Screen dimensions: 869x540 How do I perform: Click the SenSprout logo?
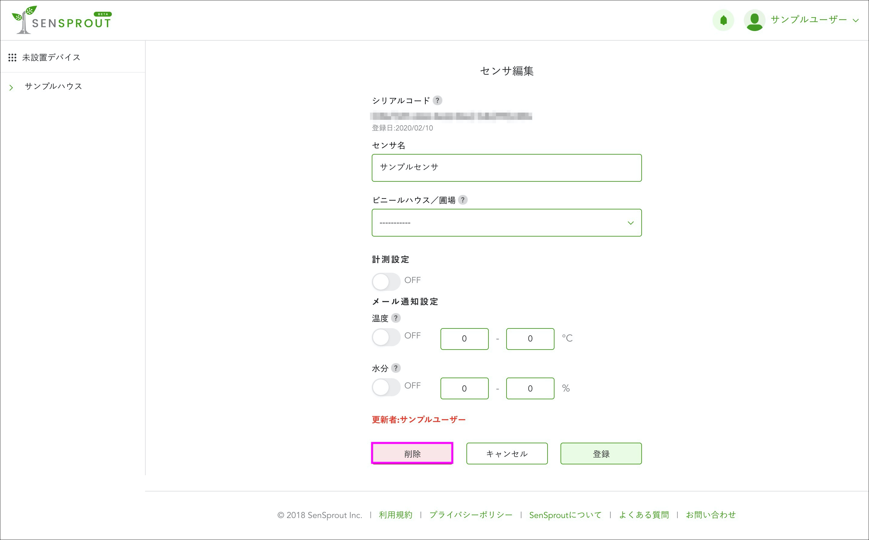tap(62, 20)
